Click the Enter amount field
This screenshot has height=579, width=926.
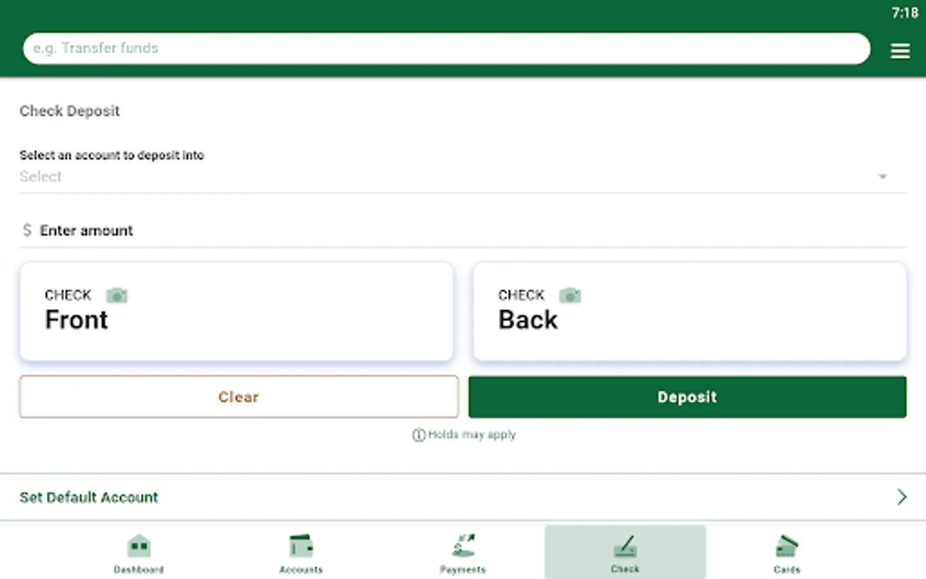463,230
